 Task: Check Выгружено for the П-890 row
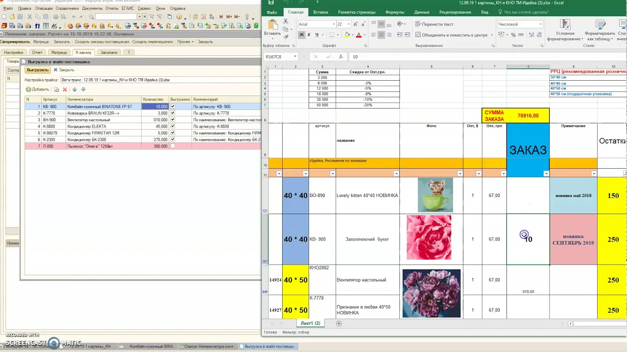[172, 146]
